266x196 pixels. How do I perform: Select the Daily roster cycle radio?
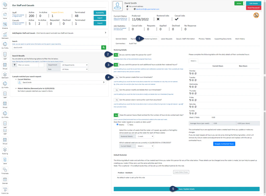point(128,124)
